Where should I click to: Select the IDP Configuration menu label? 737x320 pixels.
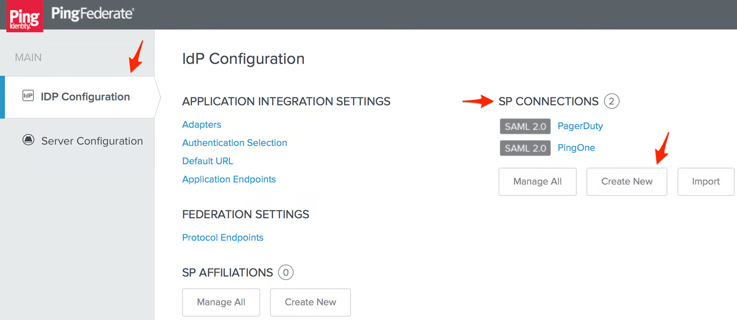coord(85,97)
